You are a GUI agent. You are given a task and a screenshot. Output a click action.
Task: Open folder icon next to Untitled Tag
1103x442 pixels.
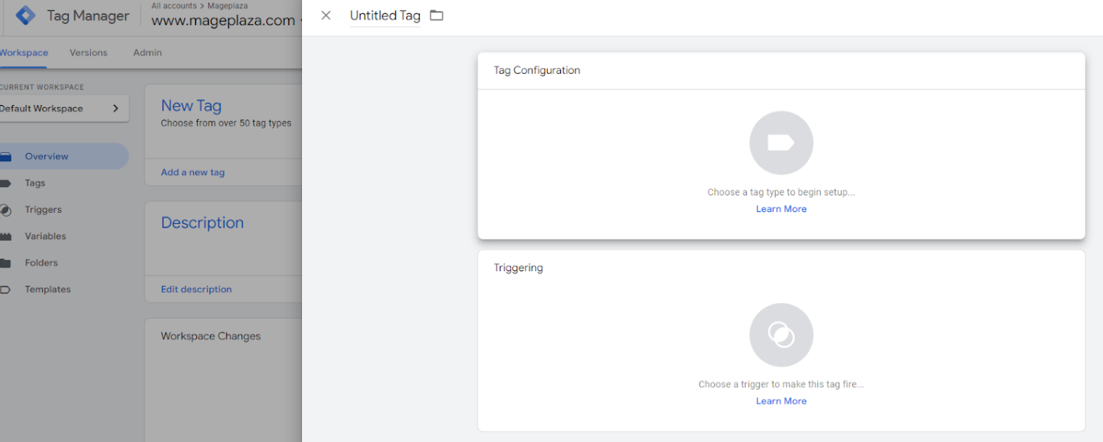pos(437,16)
